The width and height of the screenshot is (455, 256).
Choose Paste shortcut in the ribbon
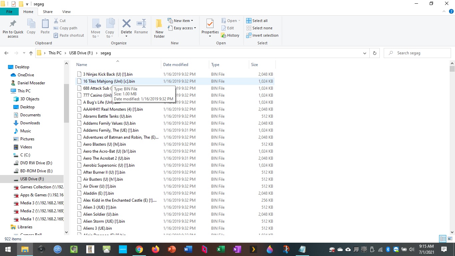(69, 35)
